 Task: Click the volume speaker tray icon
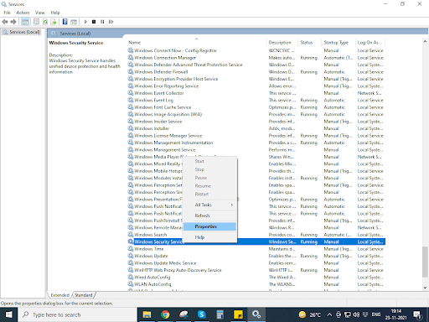(356, 314)
